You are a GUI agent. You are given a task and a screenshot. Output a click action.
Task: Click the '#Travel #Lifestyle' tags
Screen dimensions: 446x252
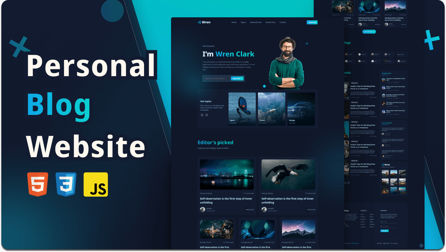tap(206, 193)
